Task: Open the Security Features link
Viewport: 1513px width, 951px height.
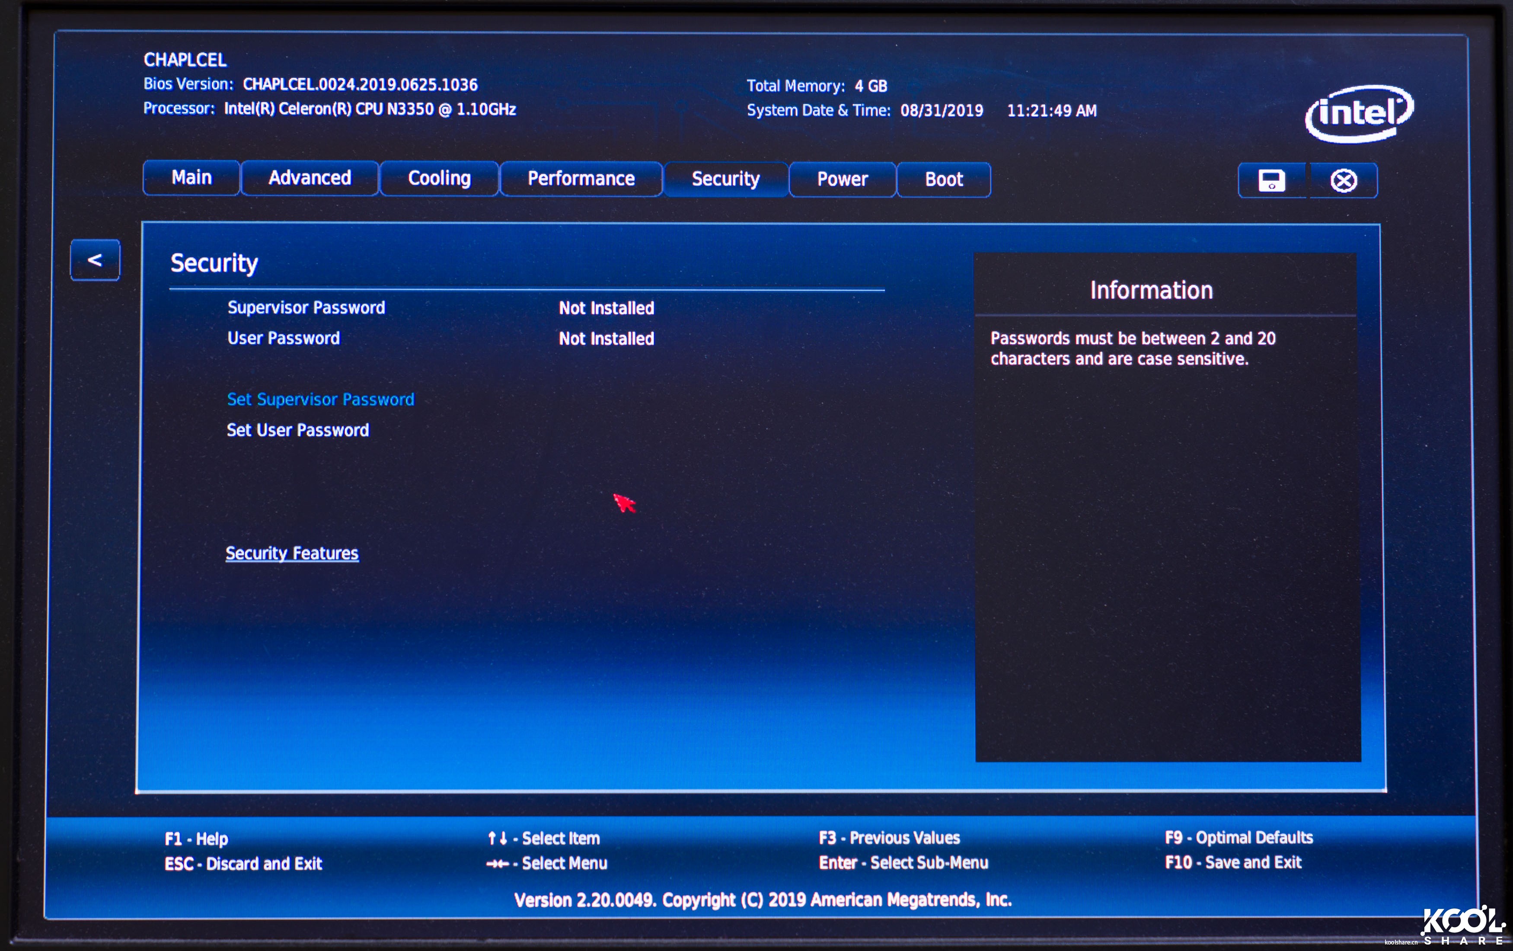Action: point(292,554)
